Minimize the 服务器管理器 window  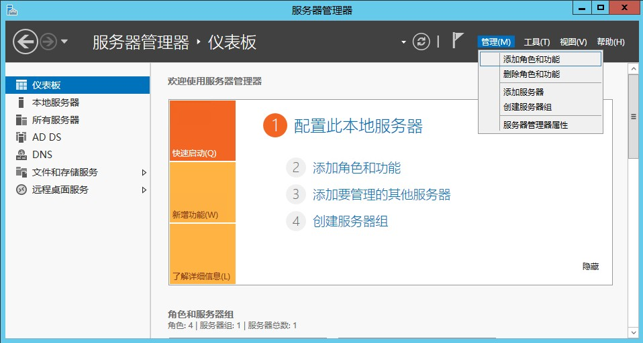pyautogui.click(x=581, y=8)
